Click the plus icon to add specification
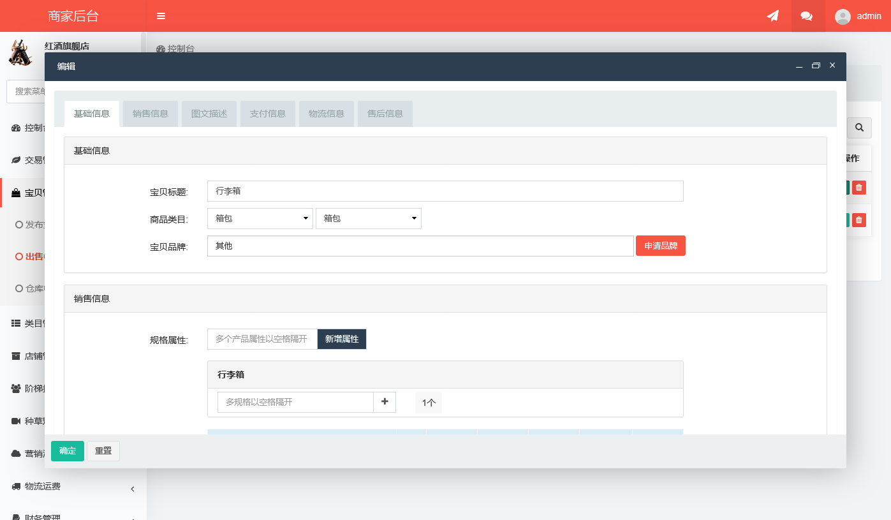Viewport: 891px width, 520px height. [385, 402]
